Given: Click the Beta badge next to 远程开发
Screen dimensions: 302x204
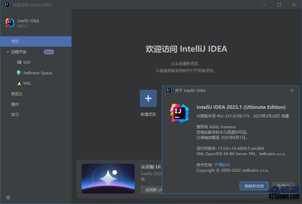Looking at the screenshot, I should coord(49,52).
